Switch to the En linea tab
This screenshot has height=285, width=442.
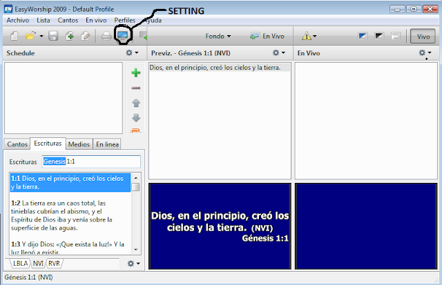107,144
